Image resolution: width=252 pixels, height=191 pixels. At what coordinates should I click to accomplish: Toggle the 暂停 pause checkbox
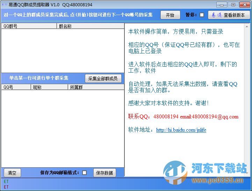click(x=202, y=15)
